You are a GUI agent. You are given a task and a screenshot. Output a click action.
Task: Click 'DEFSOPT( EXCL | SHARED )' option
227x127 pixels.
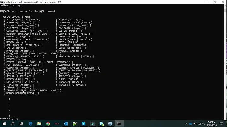pos(74,39)
